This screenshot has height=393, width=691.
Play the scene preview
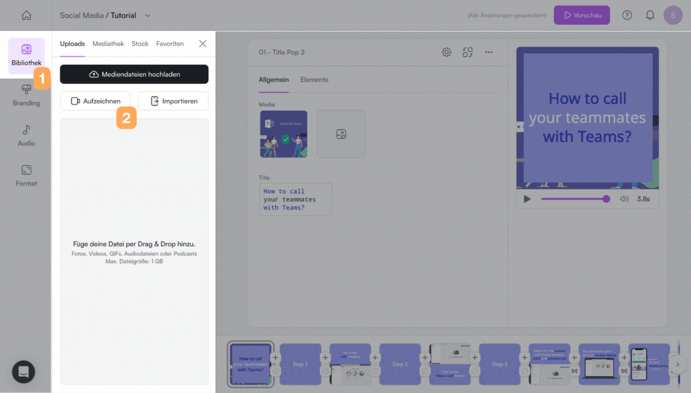(527, 199)
